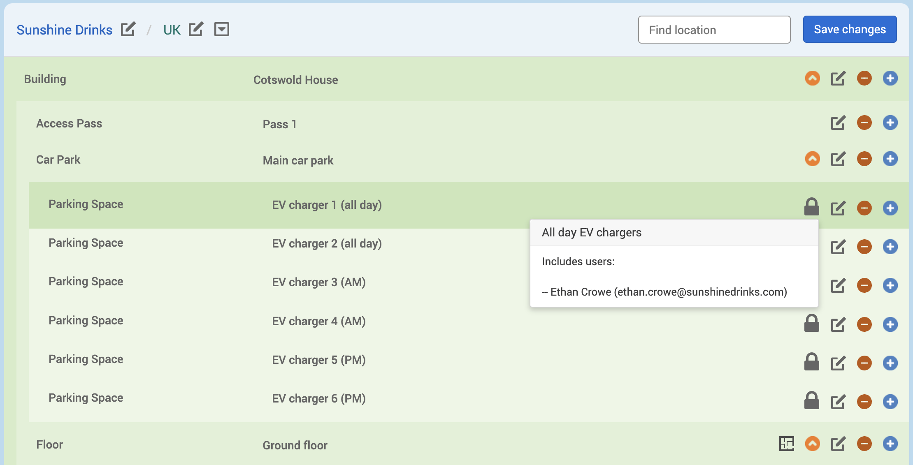Delete the Cotswold House building
Image resolution: width=913 pixels, height=465 pixels.
coord(864,78)
